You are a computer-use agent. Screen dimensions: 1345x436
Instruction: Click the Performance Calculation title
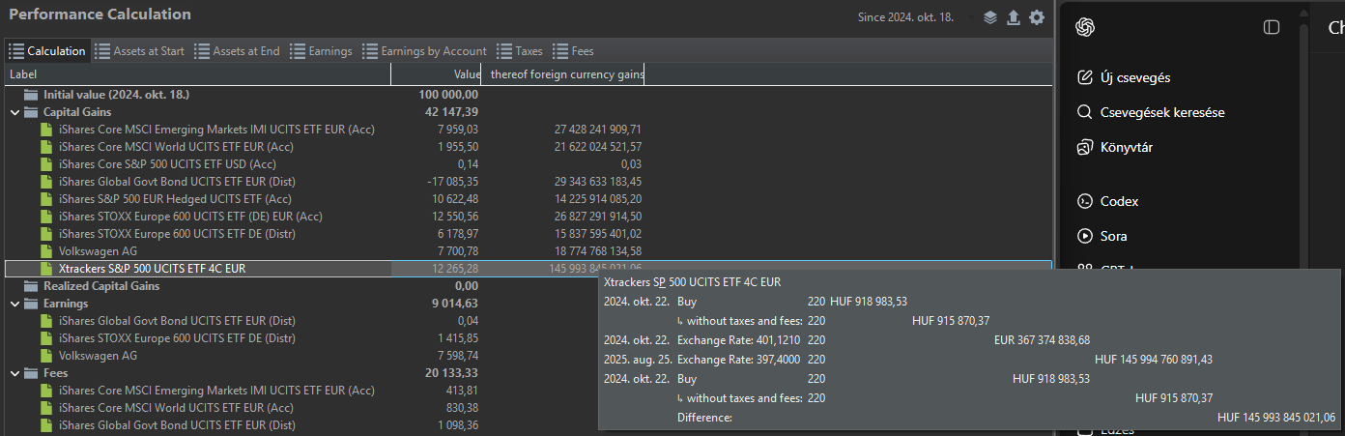100,15
